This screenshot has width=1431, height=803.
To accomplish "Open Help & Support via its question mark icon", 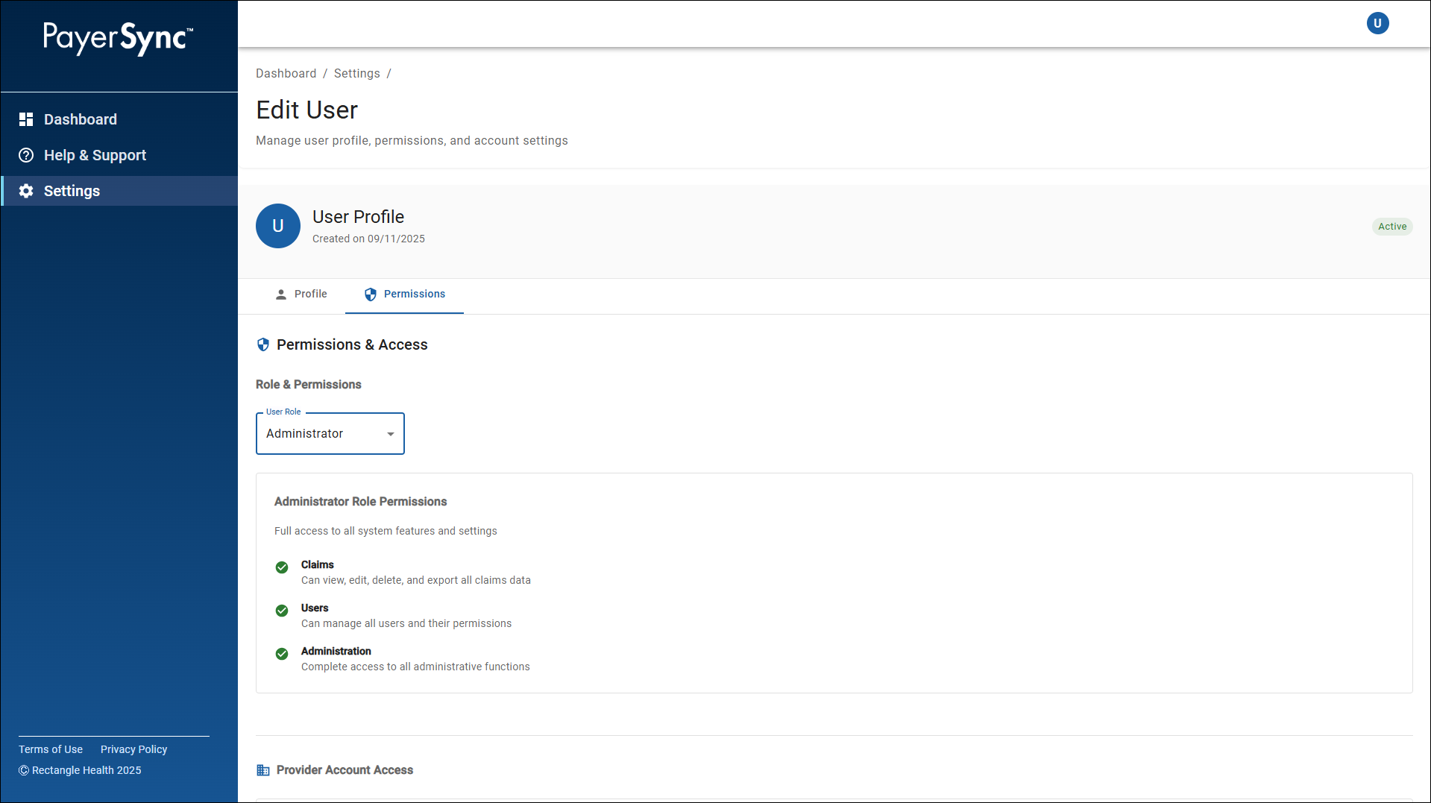I will (x=26, y=154).
